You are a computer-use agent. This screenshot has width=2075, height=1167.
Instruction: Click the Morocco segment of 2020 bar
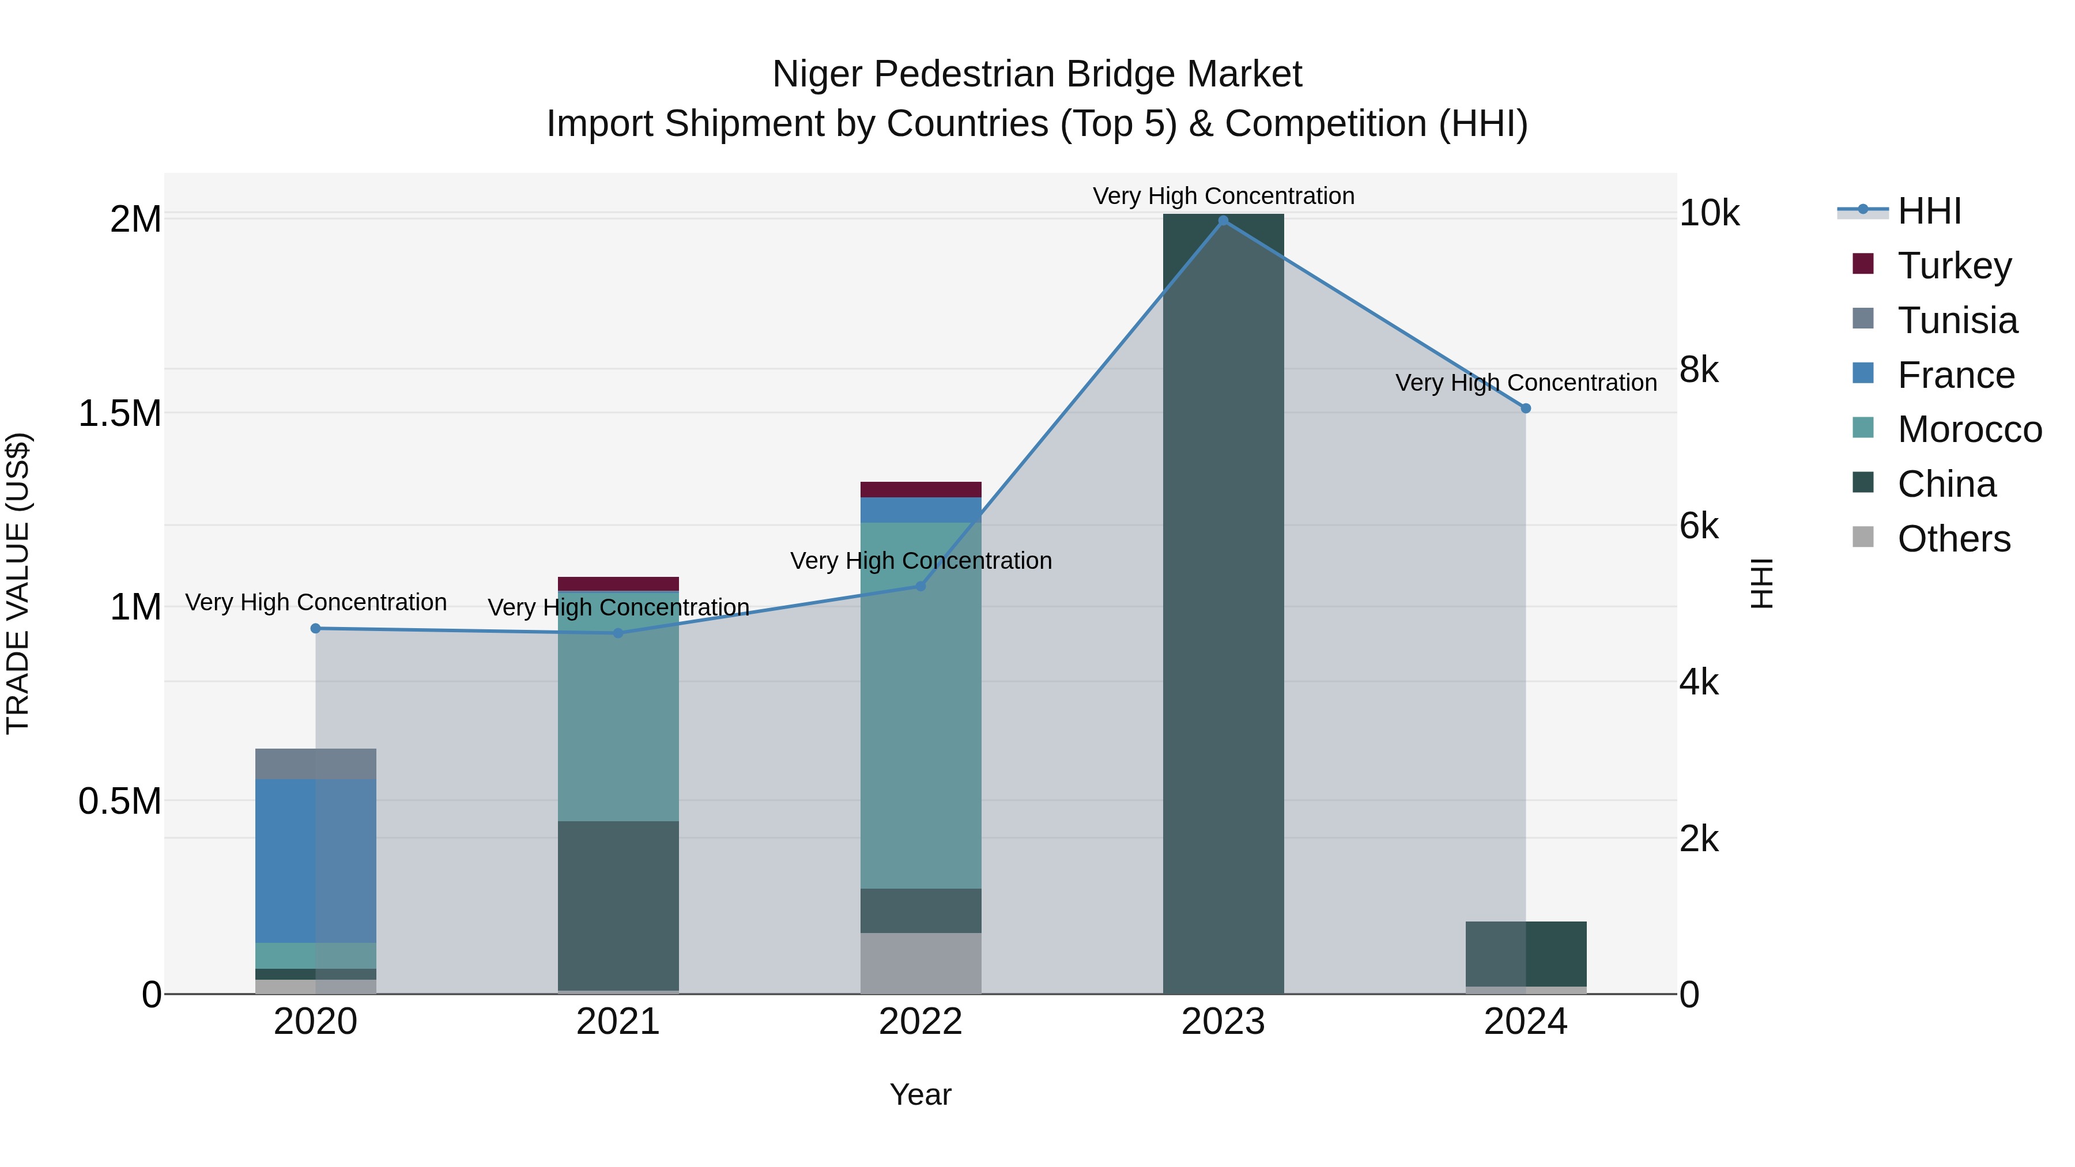coord(316,956)
